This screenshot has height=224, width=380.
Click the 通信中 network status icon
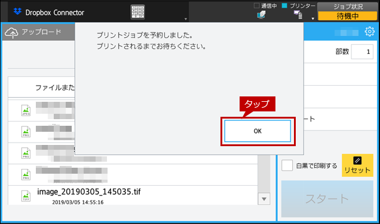(261, 16)
